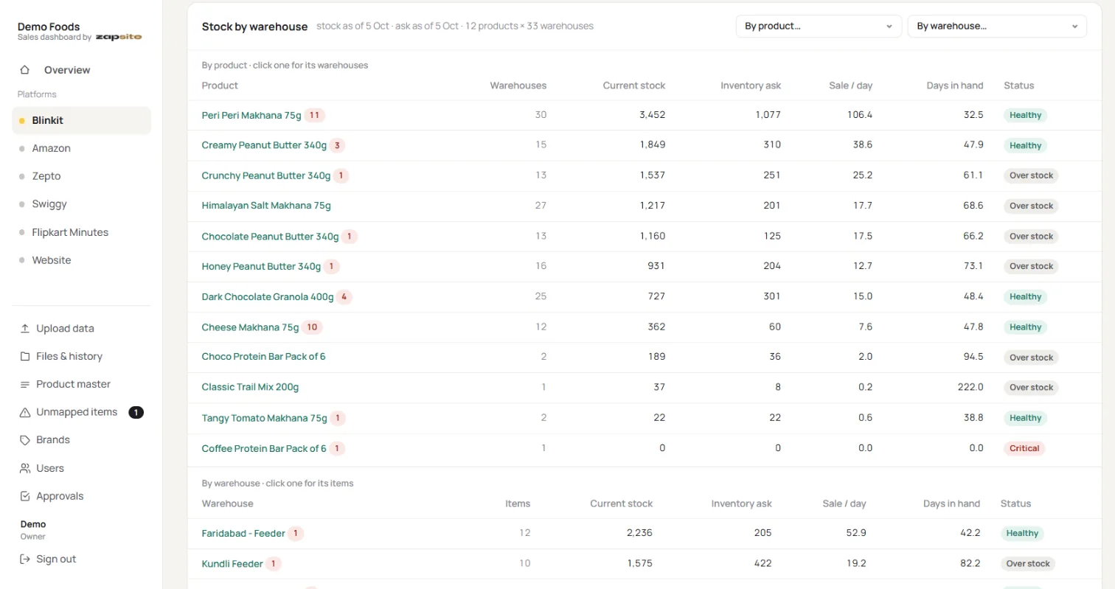Open Peri Peri Makhana 75g warehouses

(251, 115)
